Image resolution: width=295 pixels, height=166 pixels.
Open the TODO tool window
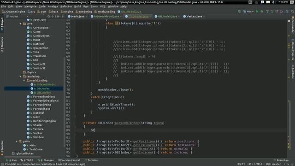pyautogui.click(x=27, y=160)
